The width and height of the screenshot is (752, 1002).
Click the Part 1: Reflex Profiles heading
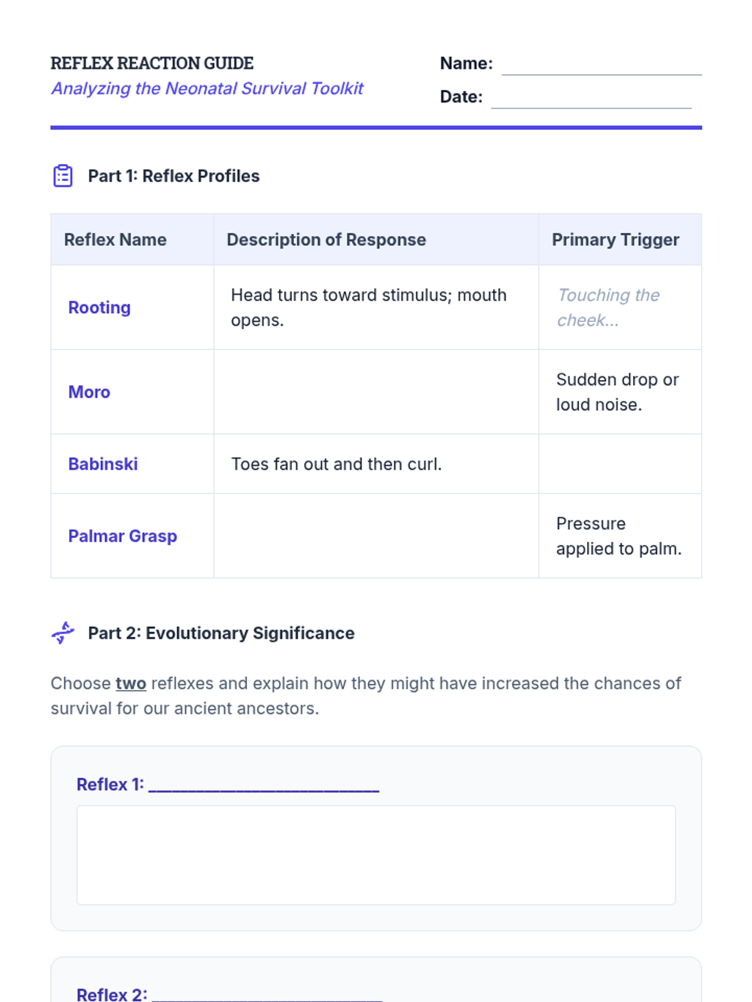point(174,176)
